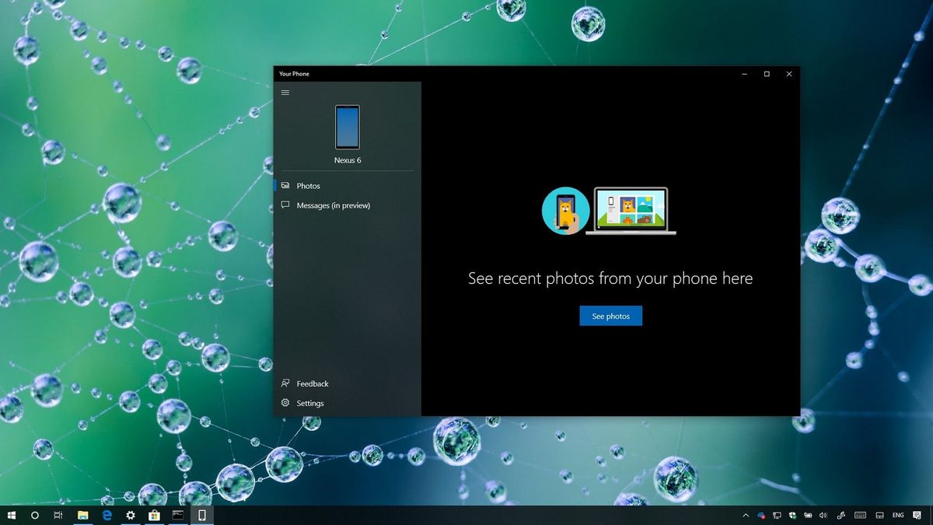Open the Photos section
The image size is (933, 525).
[x=347, y=186]
